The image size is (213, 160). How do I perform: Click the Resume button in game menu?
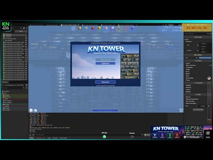point(106,82)
